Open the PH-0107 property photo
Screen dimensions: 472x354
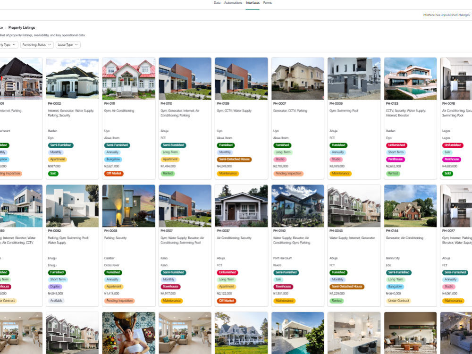pos(185,206)
